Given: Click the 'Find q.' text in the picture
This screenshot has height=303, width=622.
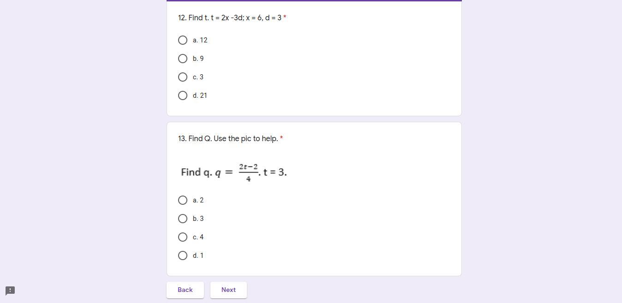Looking at the screenshot, I should 197,172.
